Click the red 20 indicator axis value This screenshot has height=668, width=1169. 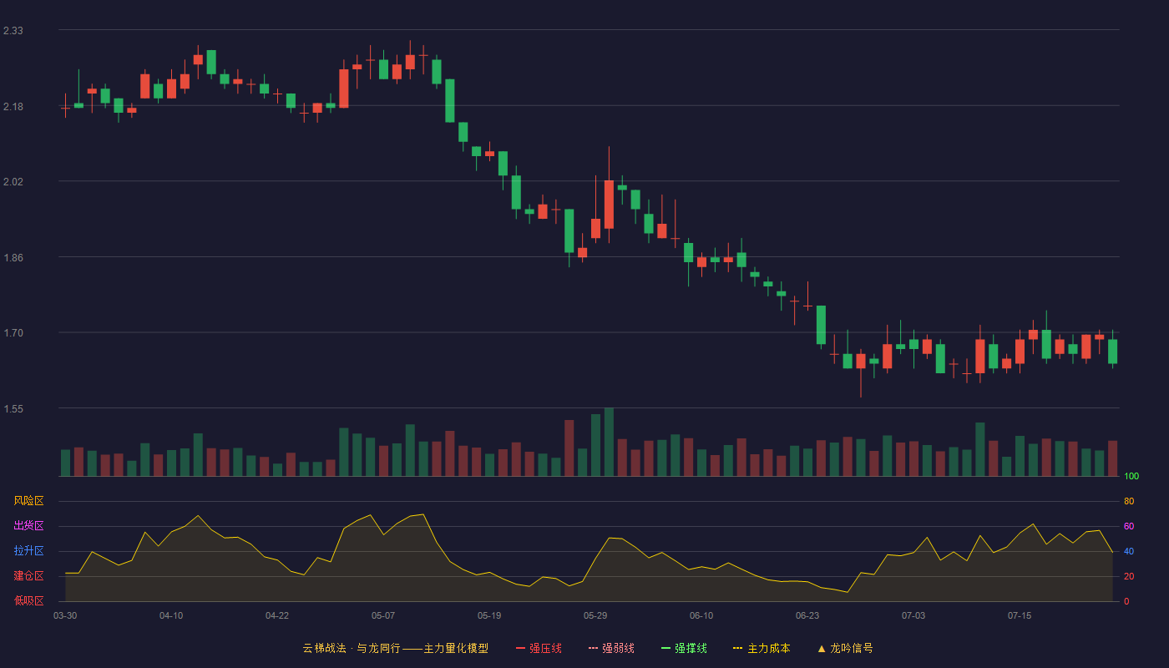tap(1129, 577)
